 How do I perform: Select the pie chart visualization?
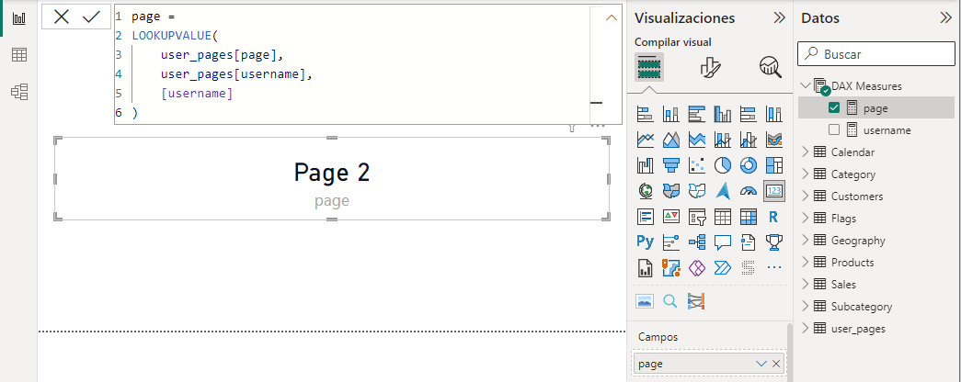(723, 165)
